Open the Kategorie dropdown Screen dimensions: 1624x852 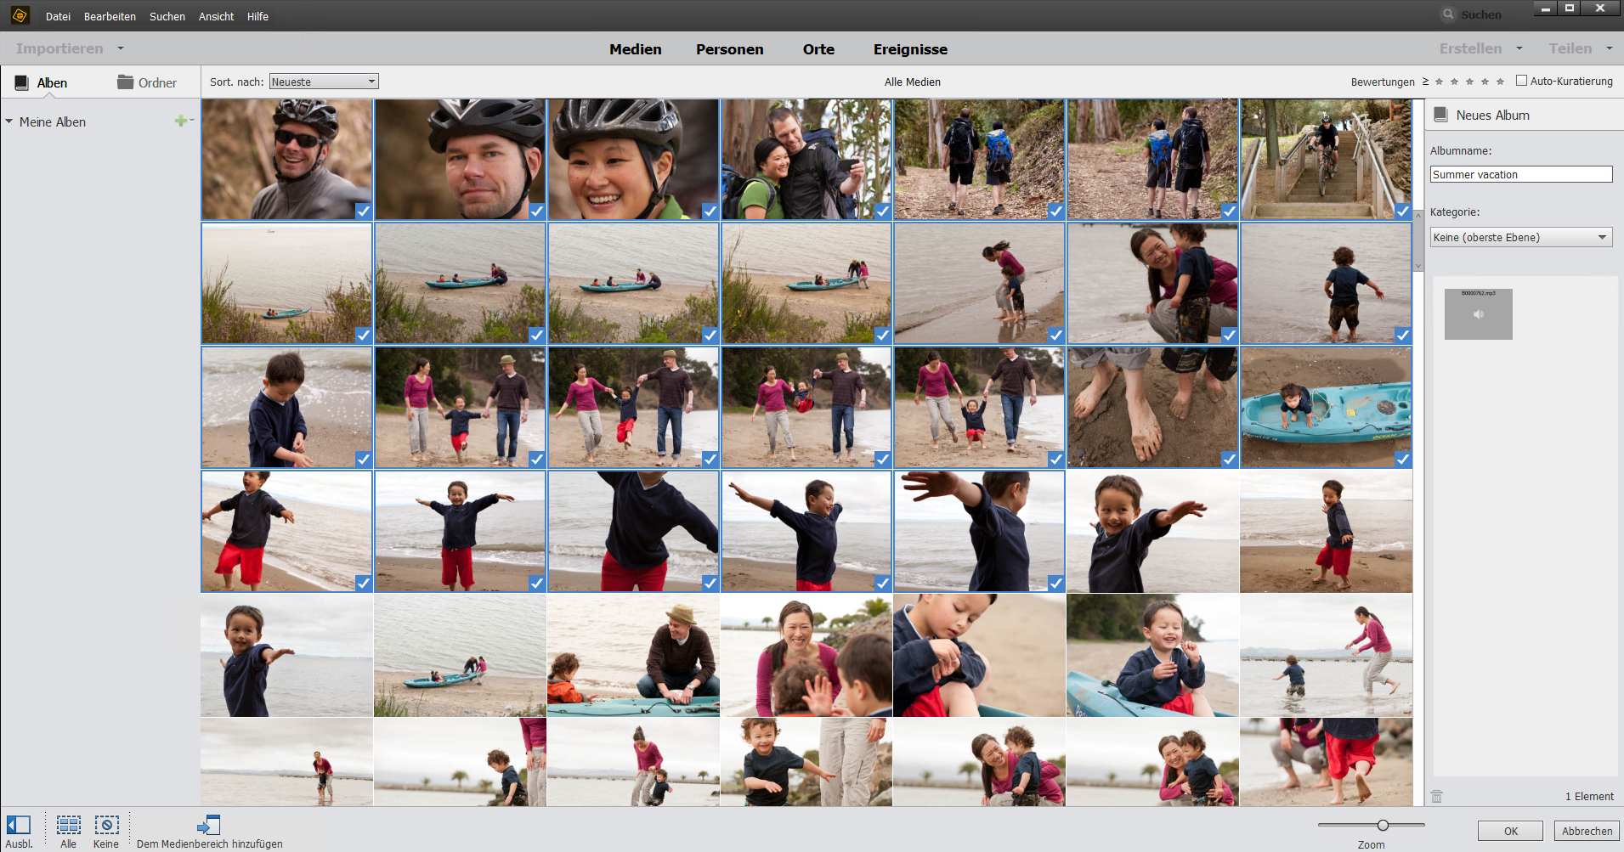click(1521, 237)
